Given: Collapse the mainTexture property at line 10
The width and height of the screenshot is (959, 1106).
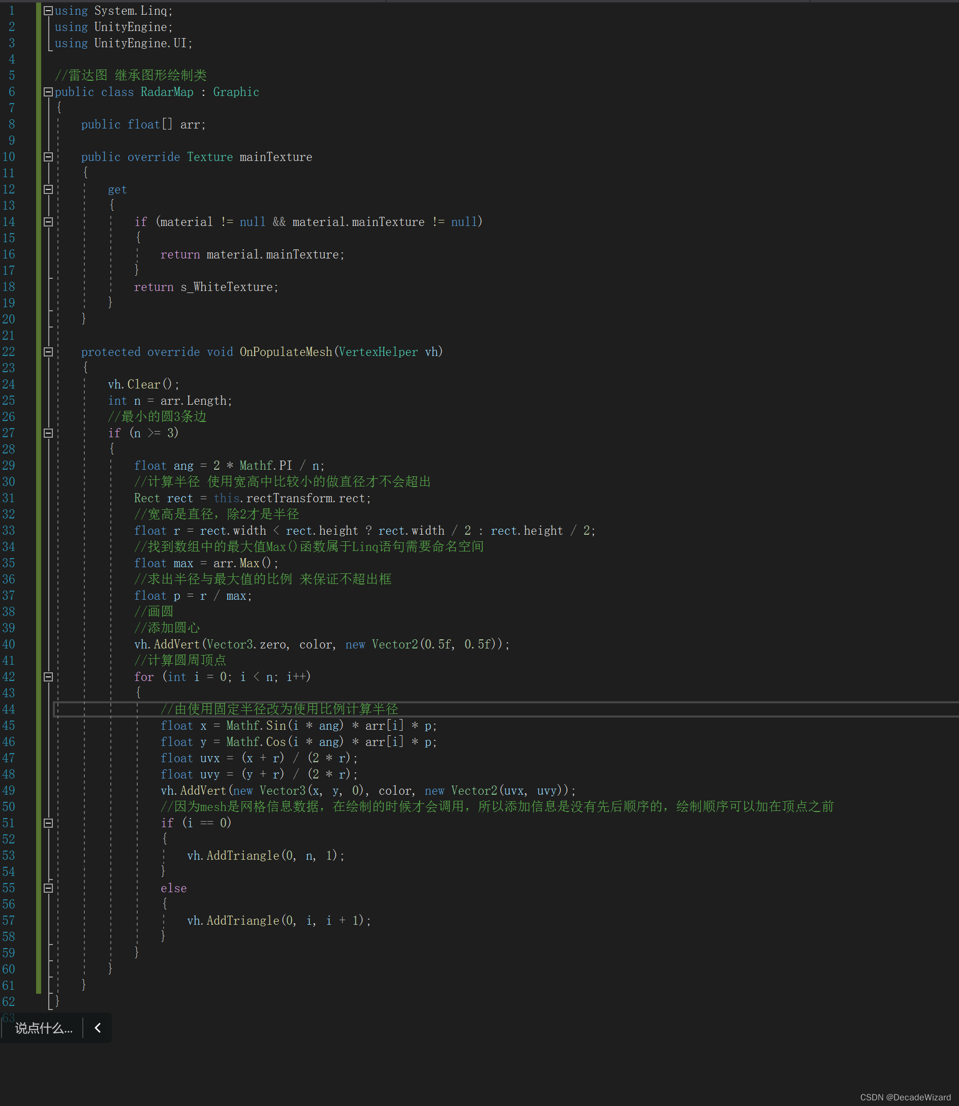Looking at the screenshot, I should point(48,157).
